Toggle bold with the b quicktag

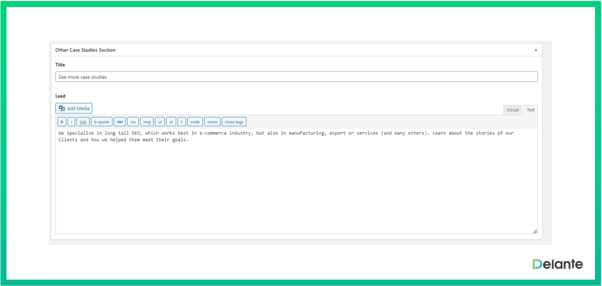(62, 122)
